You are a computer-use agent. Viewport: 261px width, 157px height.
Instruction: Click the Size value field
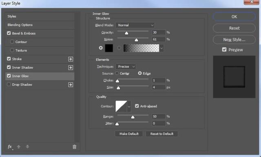pos(159,87)
